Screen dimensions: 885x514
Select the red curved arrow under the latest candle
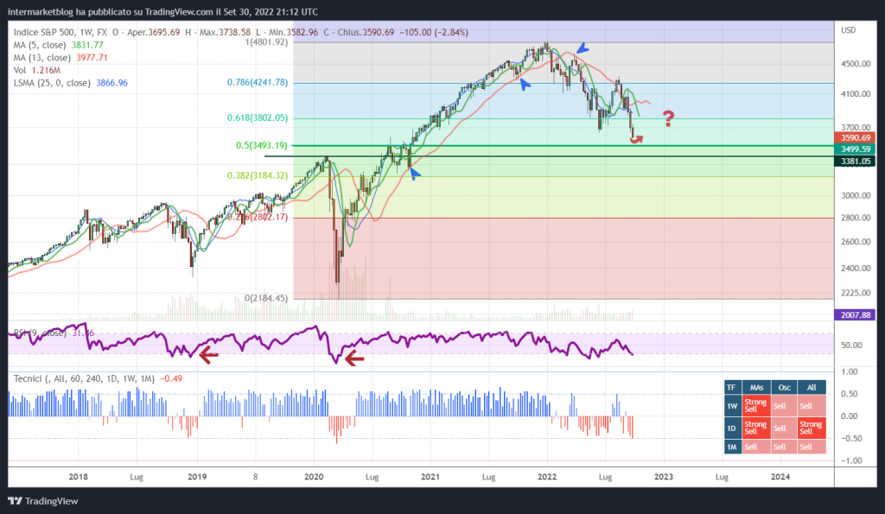coord(637,139)
